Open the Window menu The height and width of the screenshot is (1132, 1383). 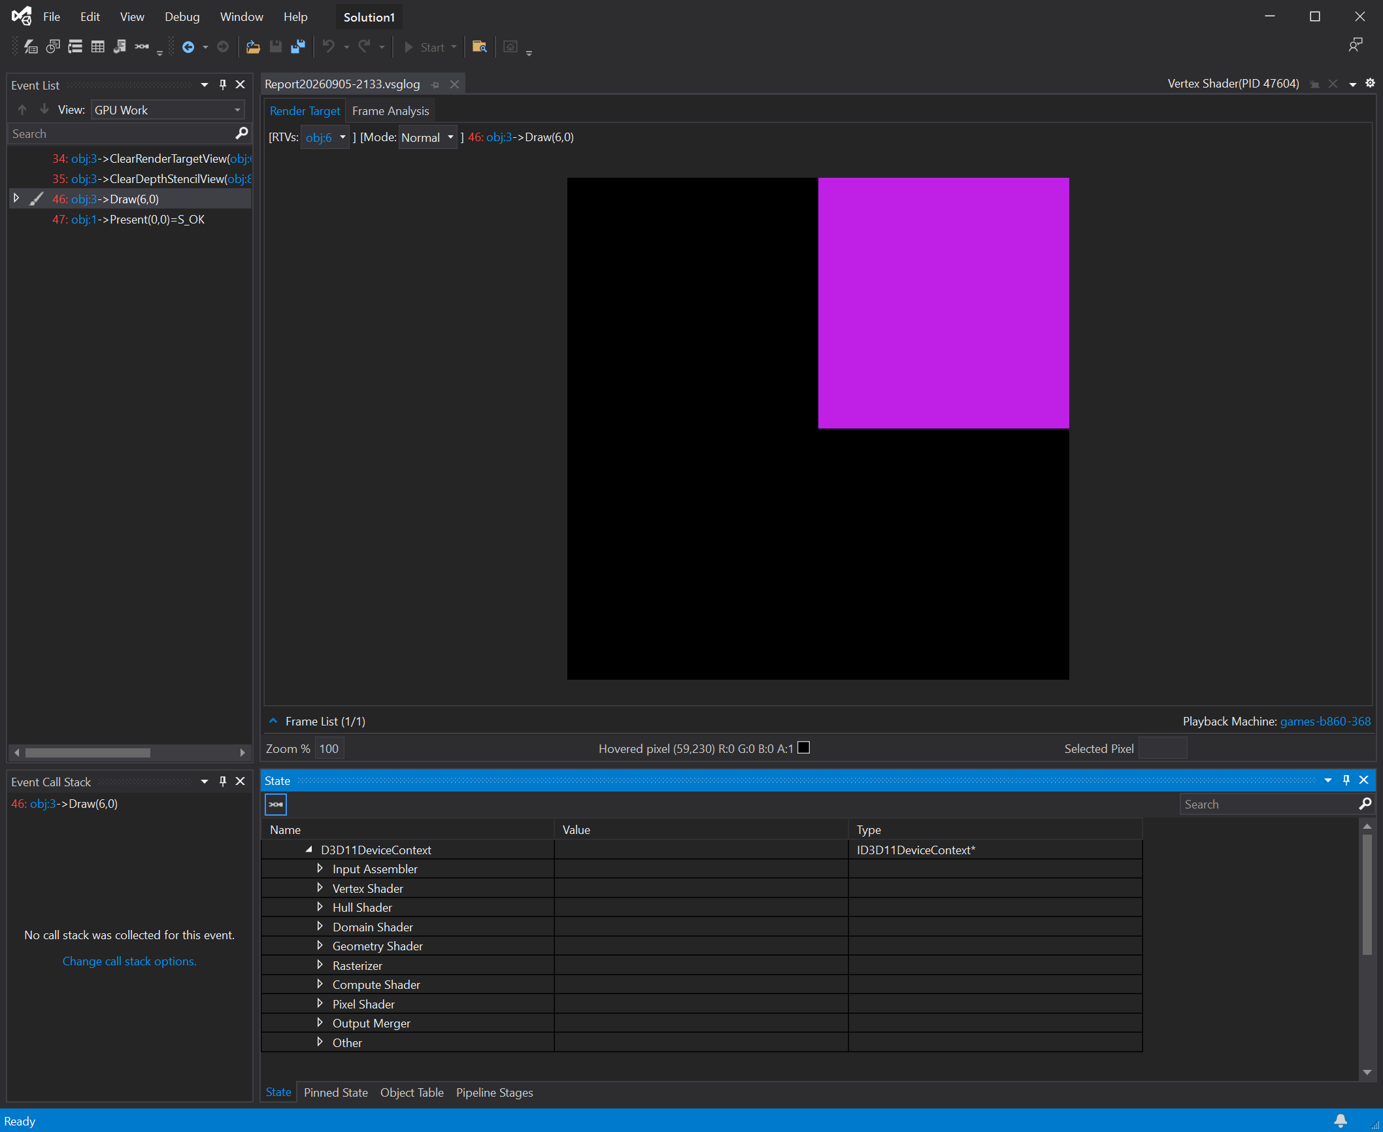(x=241, y=17)
